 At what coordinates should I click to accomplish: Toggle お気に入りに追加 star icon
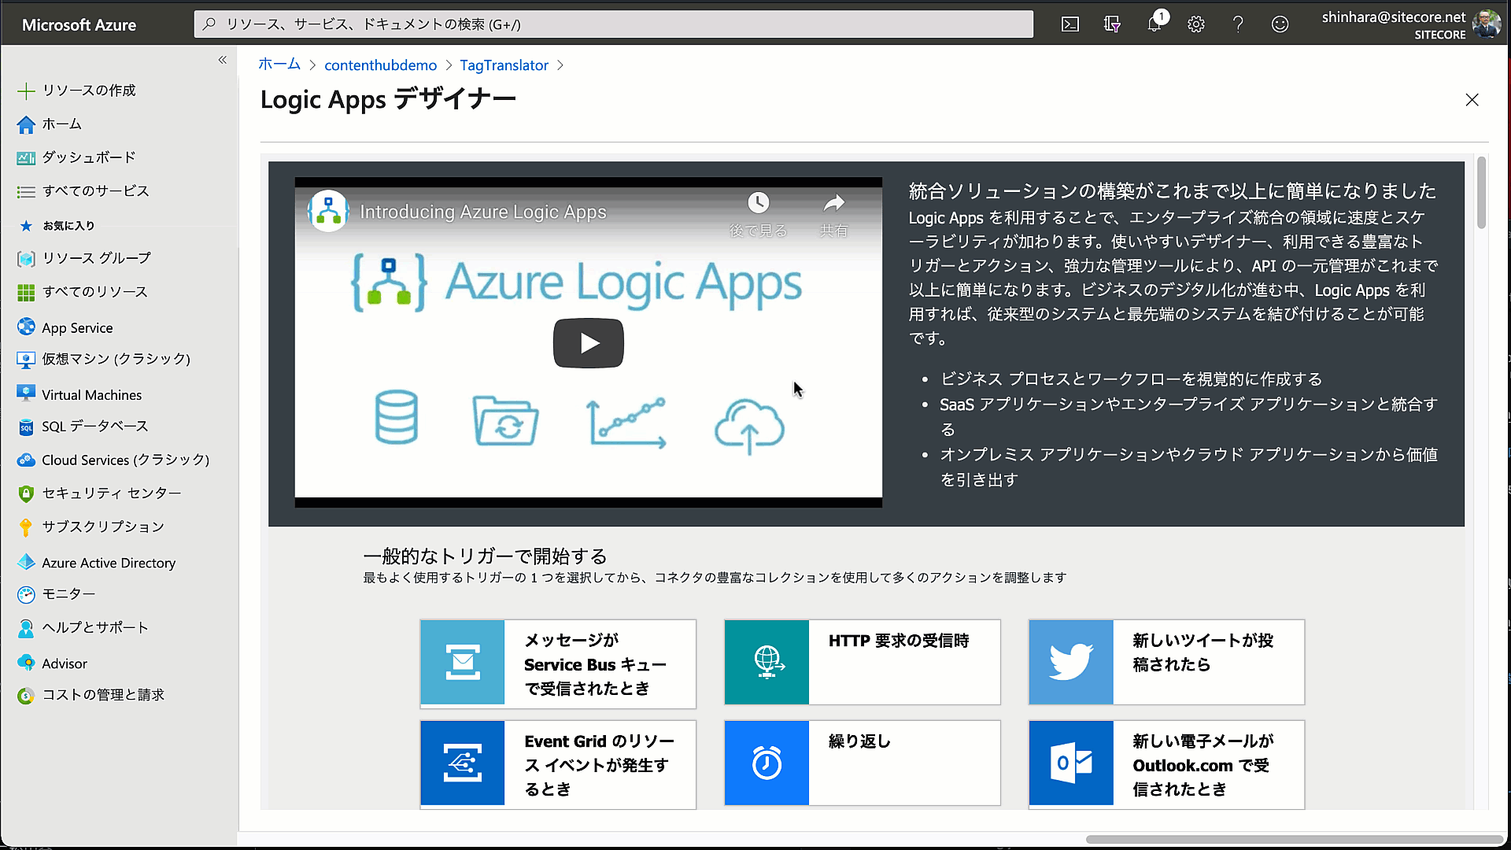point(26,226)
